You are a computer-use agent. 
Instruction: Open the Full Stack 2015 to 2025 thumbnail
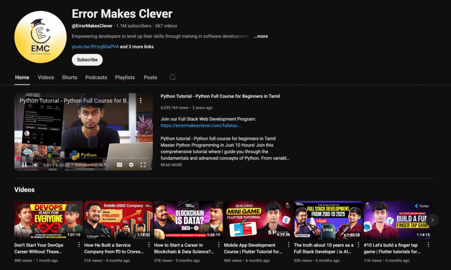tap(328, 220)
